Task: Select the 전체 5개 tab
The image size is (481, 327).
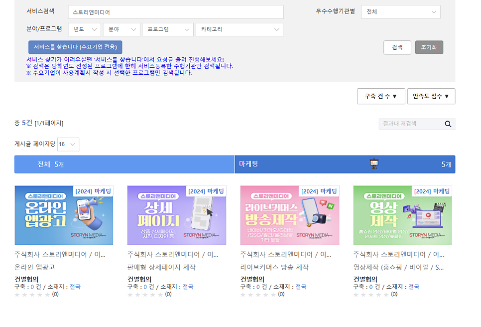Action: pyautogui.click(x=124, y=164)
